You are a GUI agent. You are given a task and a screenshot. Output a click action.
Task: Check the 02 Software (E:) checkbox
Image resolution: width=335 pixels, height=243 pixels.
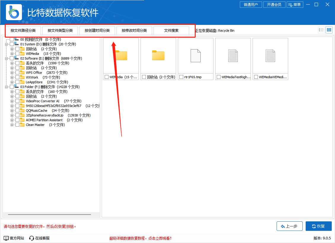[12, 58]
